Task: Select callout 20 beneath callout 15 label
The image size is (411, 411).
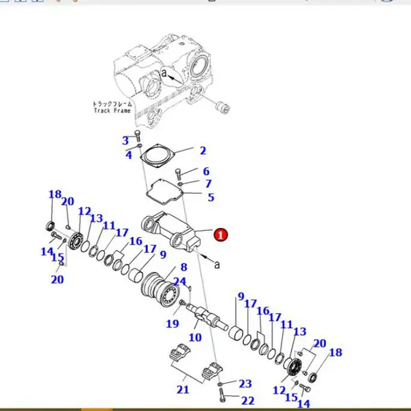Action: pos(58,279)
